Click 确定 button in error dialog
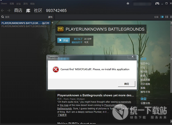Screen dimensions: 172x125 [126, 84]
